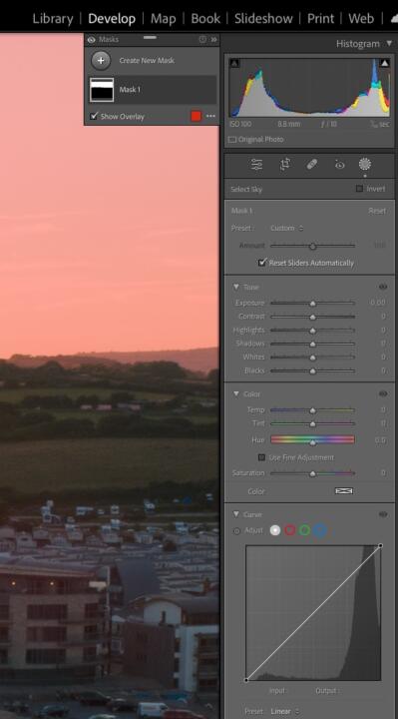The image size is (398, 719).
Task: Adjust the Tint slider
Action: point(313,423)
